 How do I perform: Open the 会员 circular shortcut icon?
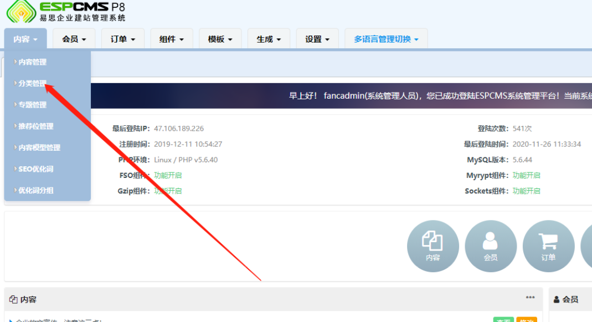click(x=490, y=246)
